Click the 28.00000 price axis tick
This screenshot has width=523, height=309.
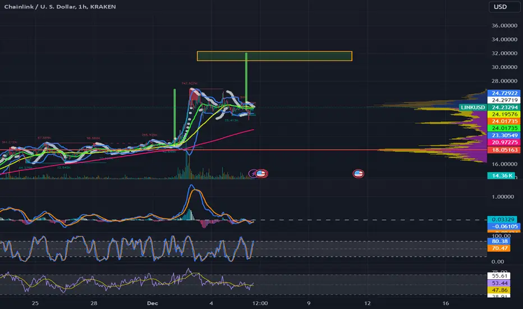point(504,81)
